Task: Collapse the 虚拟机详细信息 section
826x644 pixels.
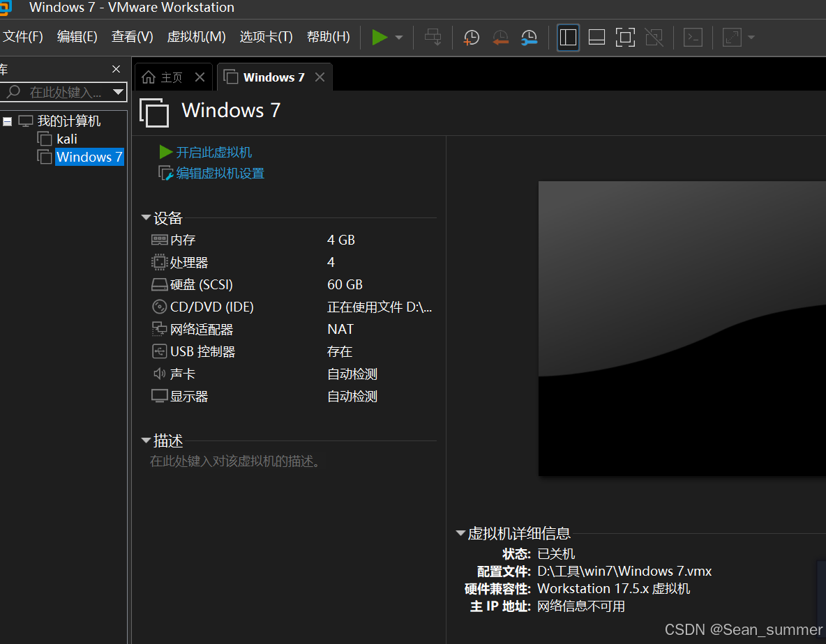Action: pos(460,533)
